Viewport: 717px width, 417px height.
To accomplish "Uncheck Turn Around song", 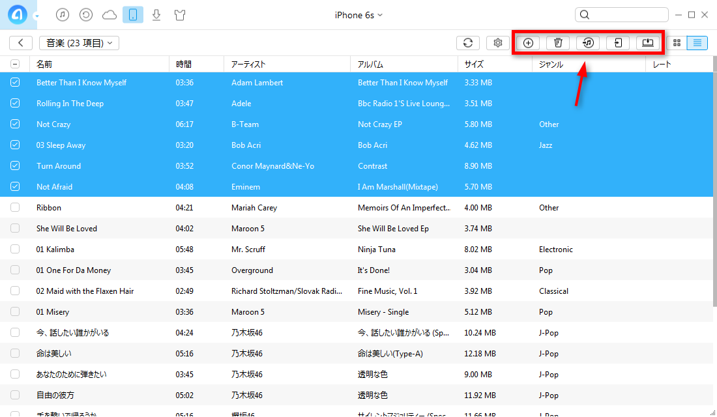I will point(15,165).
